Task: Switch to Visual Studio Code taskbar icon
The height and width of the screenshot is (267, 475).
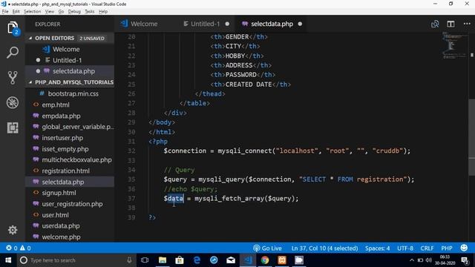Action: (x=248, y=260)
